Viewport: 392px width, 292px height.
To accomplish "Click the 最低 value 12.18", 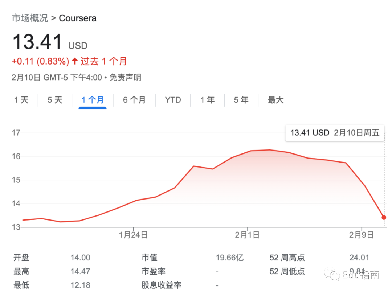I will tap(80, 285).
